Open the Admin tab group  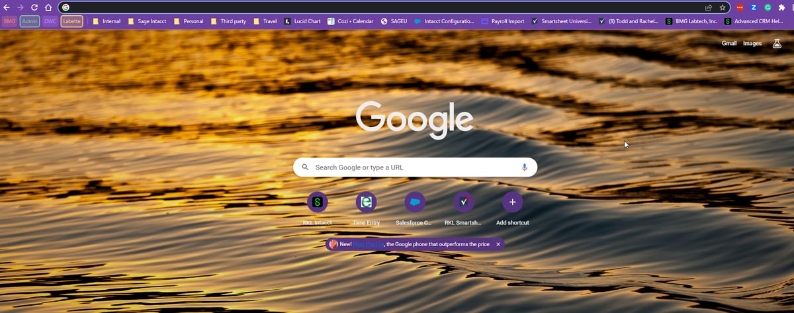pos(30,21)
